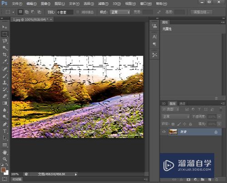Click the swap width and height button
Screen dimensions: 227x183
(158, 12)
